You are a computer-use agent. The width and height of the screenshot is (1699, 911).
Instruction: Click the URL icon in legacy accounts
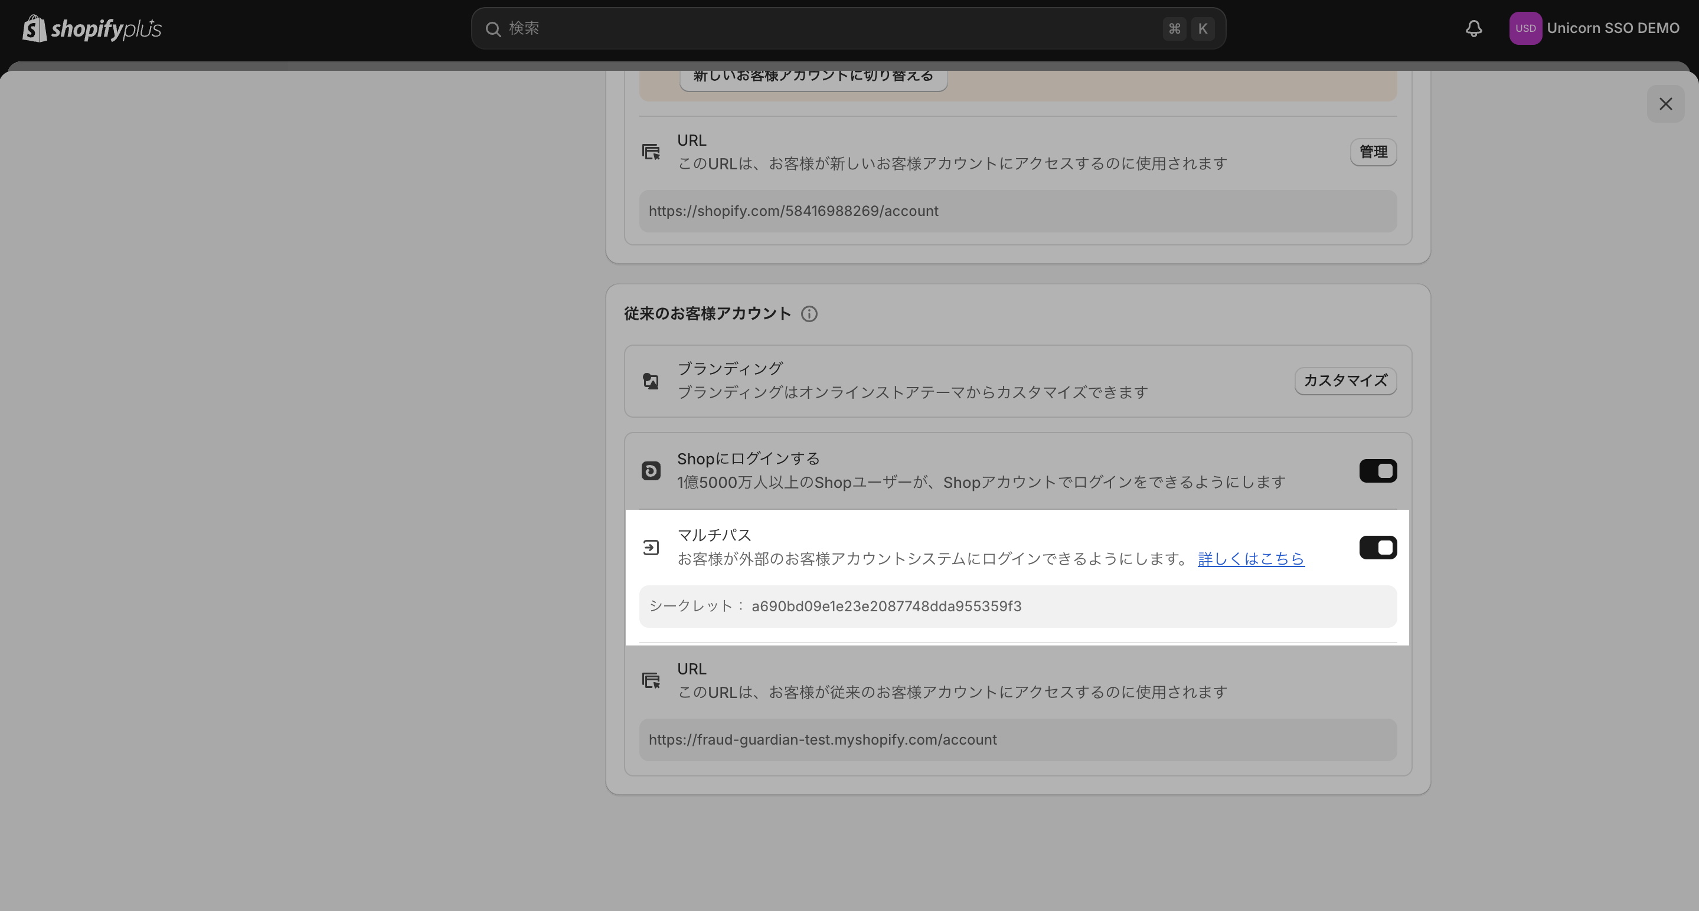click(651, 680)
